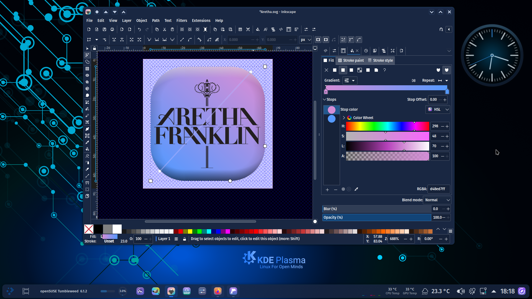Click the Print document icon
532x299 pixels.
112,29
